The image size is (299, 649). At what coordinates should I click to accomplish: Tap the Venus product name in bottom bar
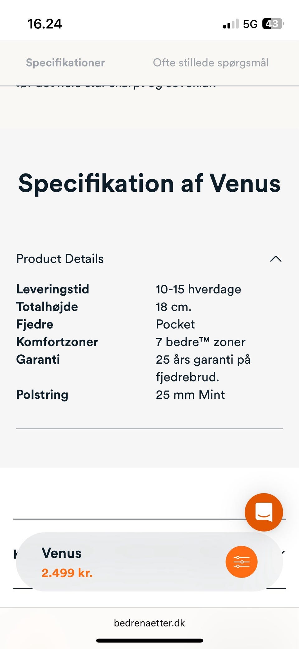(62, 553)
